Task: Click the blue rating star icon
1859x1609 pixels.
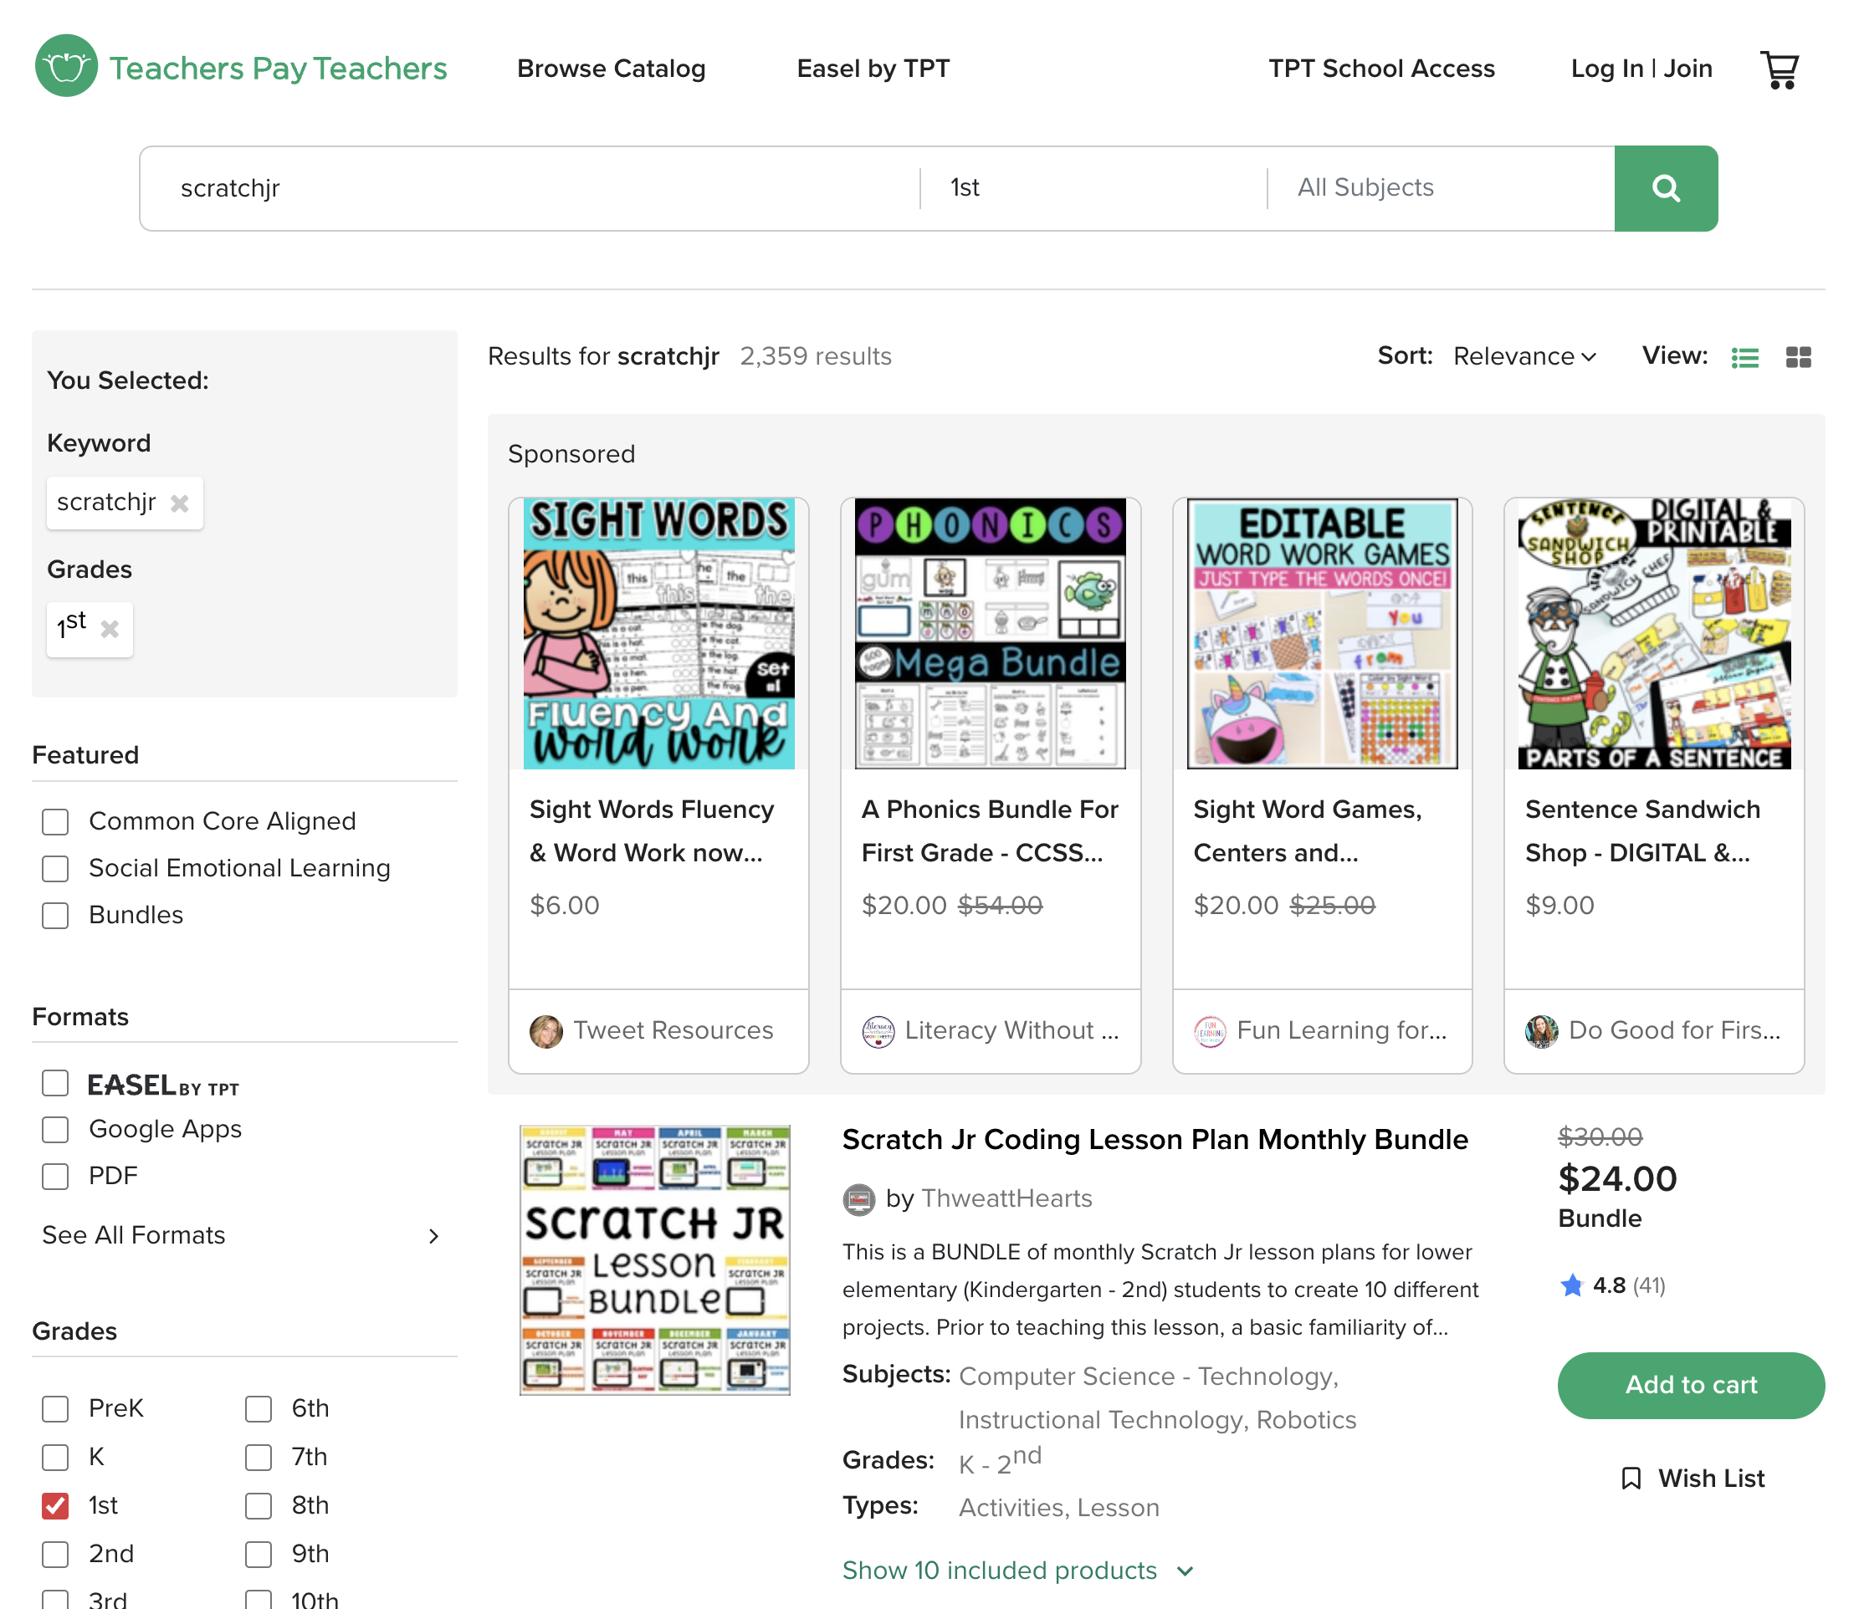Action: 1572,1285
